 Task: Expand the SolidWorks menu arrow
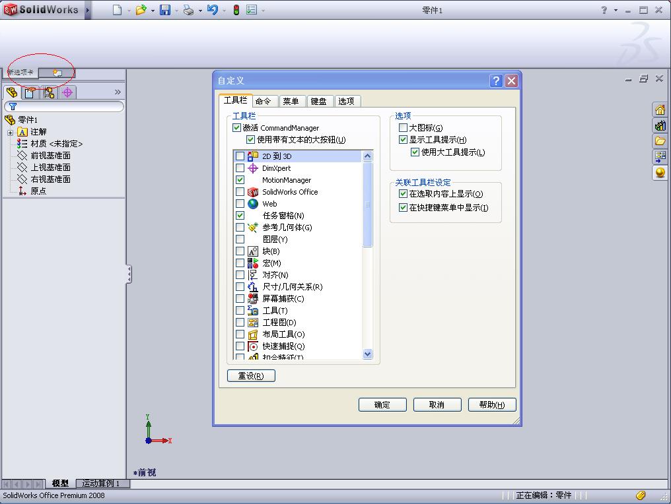(x=87, y=10)
